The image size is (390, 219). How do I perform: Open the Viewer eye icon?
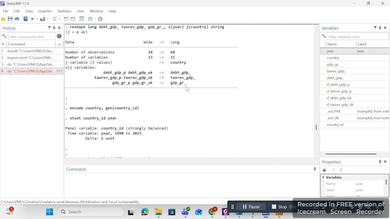click(32, 19)
